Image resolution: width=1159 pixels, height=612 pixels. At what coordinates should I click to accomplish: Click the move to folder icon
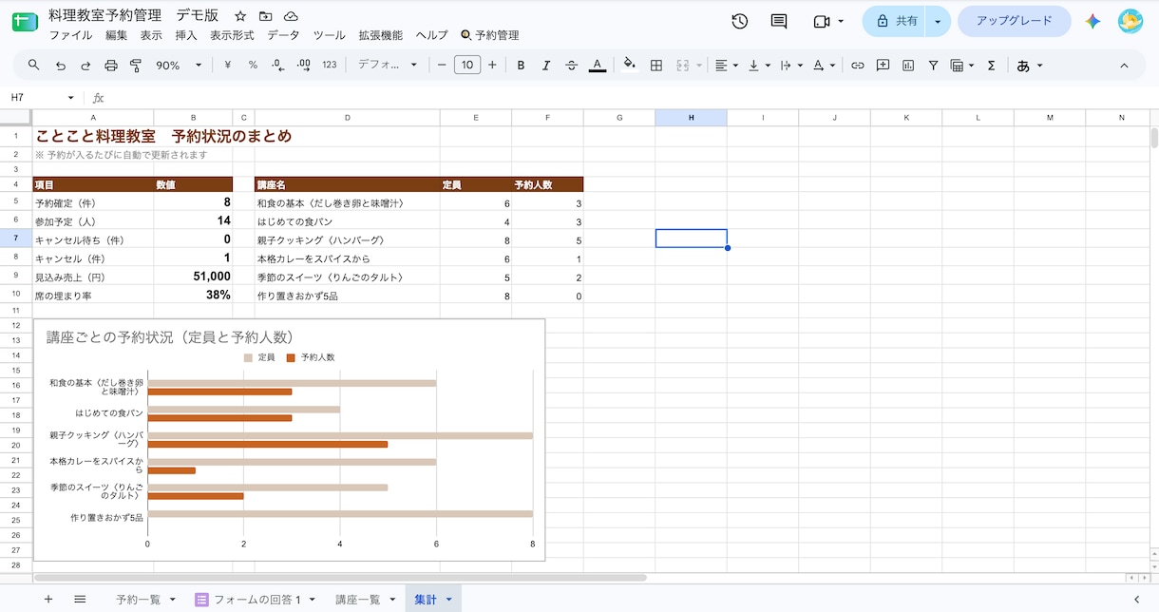pos(265,16)
